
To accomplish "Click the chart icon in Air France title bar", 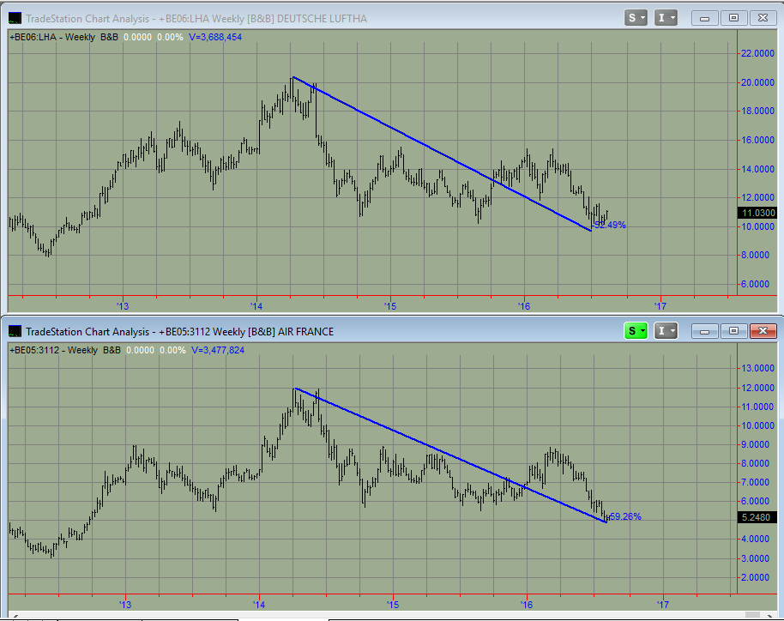I will tap(15, 331).
